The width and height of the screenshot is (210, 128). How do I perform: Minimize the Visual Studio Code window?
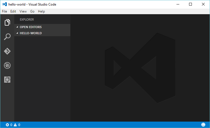coord(178,4)
